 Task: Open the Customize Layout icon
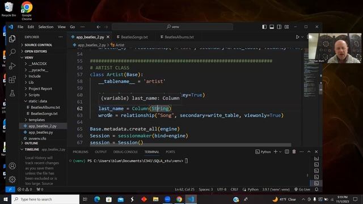tap(286, 27)
